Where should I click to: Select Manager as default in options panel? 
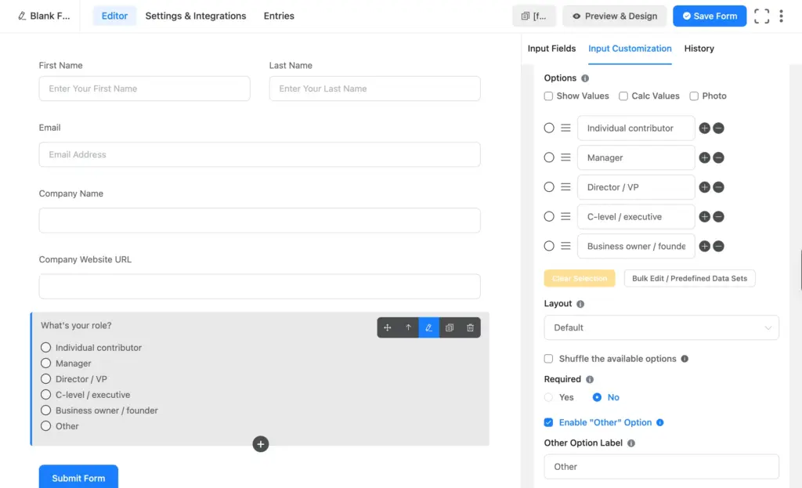(x=549, y=157)
